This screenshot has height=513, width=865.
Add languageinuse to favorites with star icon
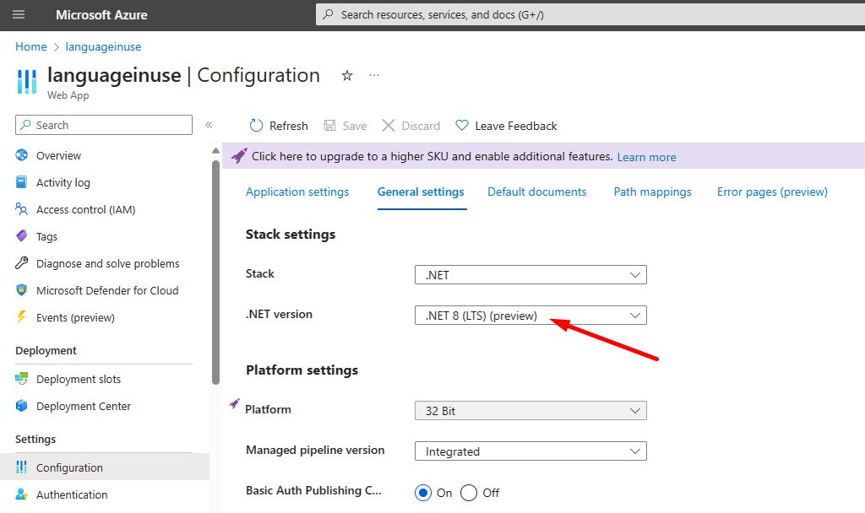346,75
